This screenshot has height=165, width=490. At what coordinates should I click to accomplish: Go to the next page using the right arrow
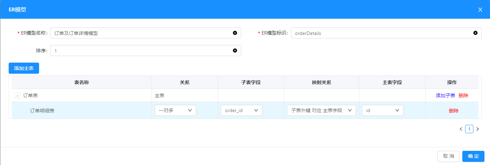point(478,129)
